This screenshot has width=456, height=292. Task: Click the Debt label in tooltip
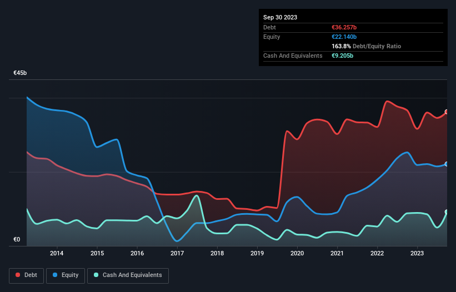[x=269, y=27]
